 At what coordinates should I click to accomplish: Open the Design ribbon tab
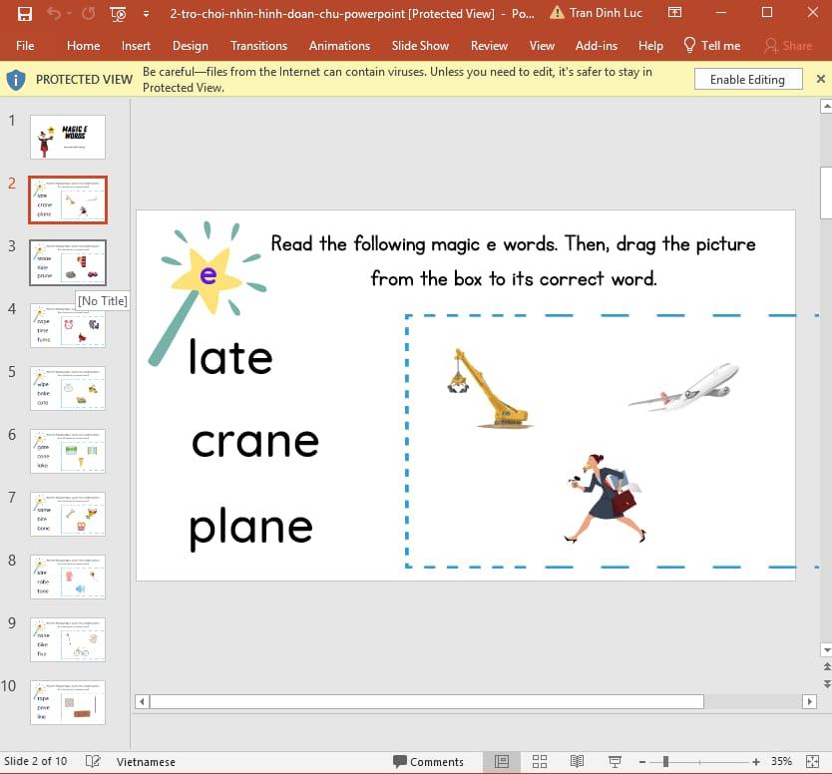tap(191, 45)
